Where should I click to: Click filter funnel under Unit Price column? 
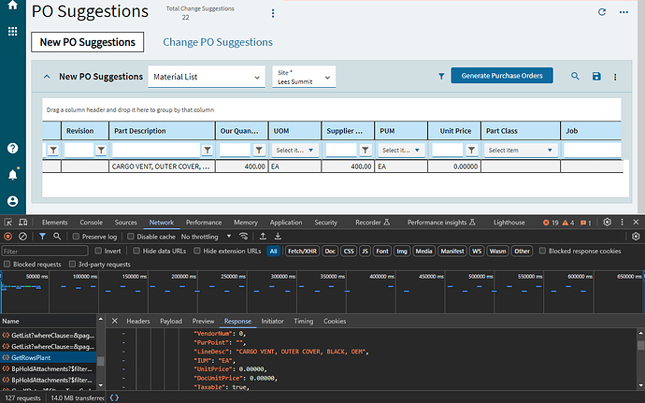point(471,151)
